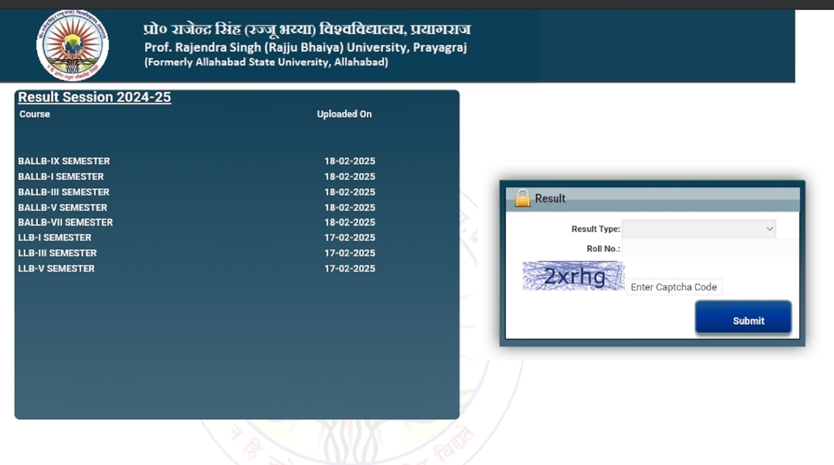Click the Uploaded On column header
This screenshot has width=834, height=465.
coord(344,114)
